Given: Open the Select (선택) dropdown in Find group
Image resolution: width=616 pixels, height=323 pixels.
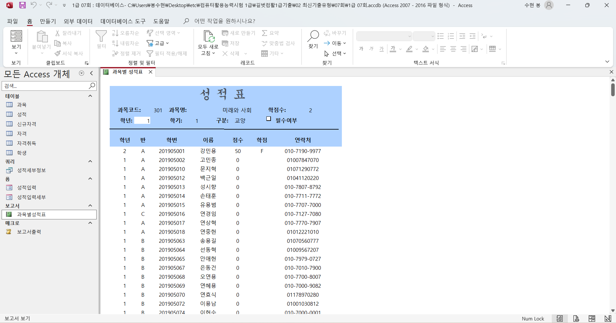Looking at the screenshot, I should [335, 53].
